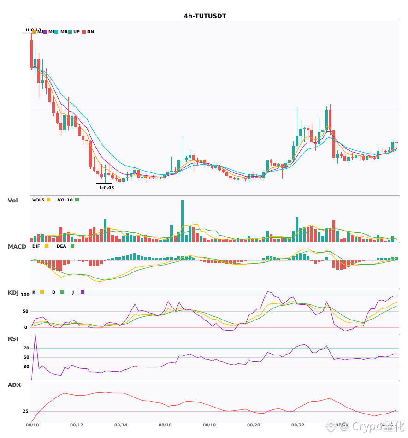
Task: Click the tallest green volume bar
Action: coord(183,221)
